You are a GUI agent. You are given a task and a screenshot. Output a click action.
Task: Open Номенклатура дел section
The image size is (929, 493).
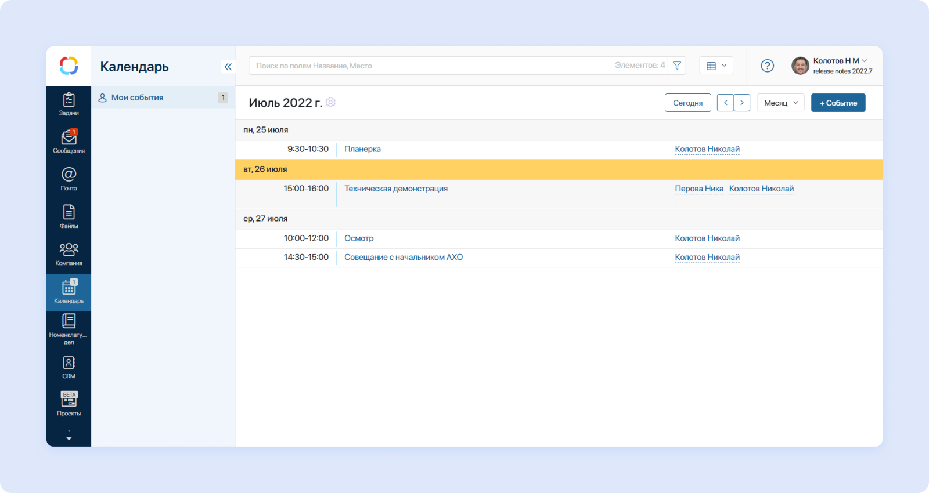(69, 329)
